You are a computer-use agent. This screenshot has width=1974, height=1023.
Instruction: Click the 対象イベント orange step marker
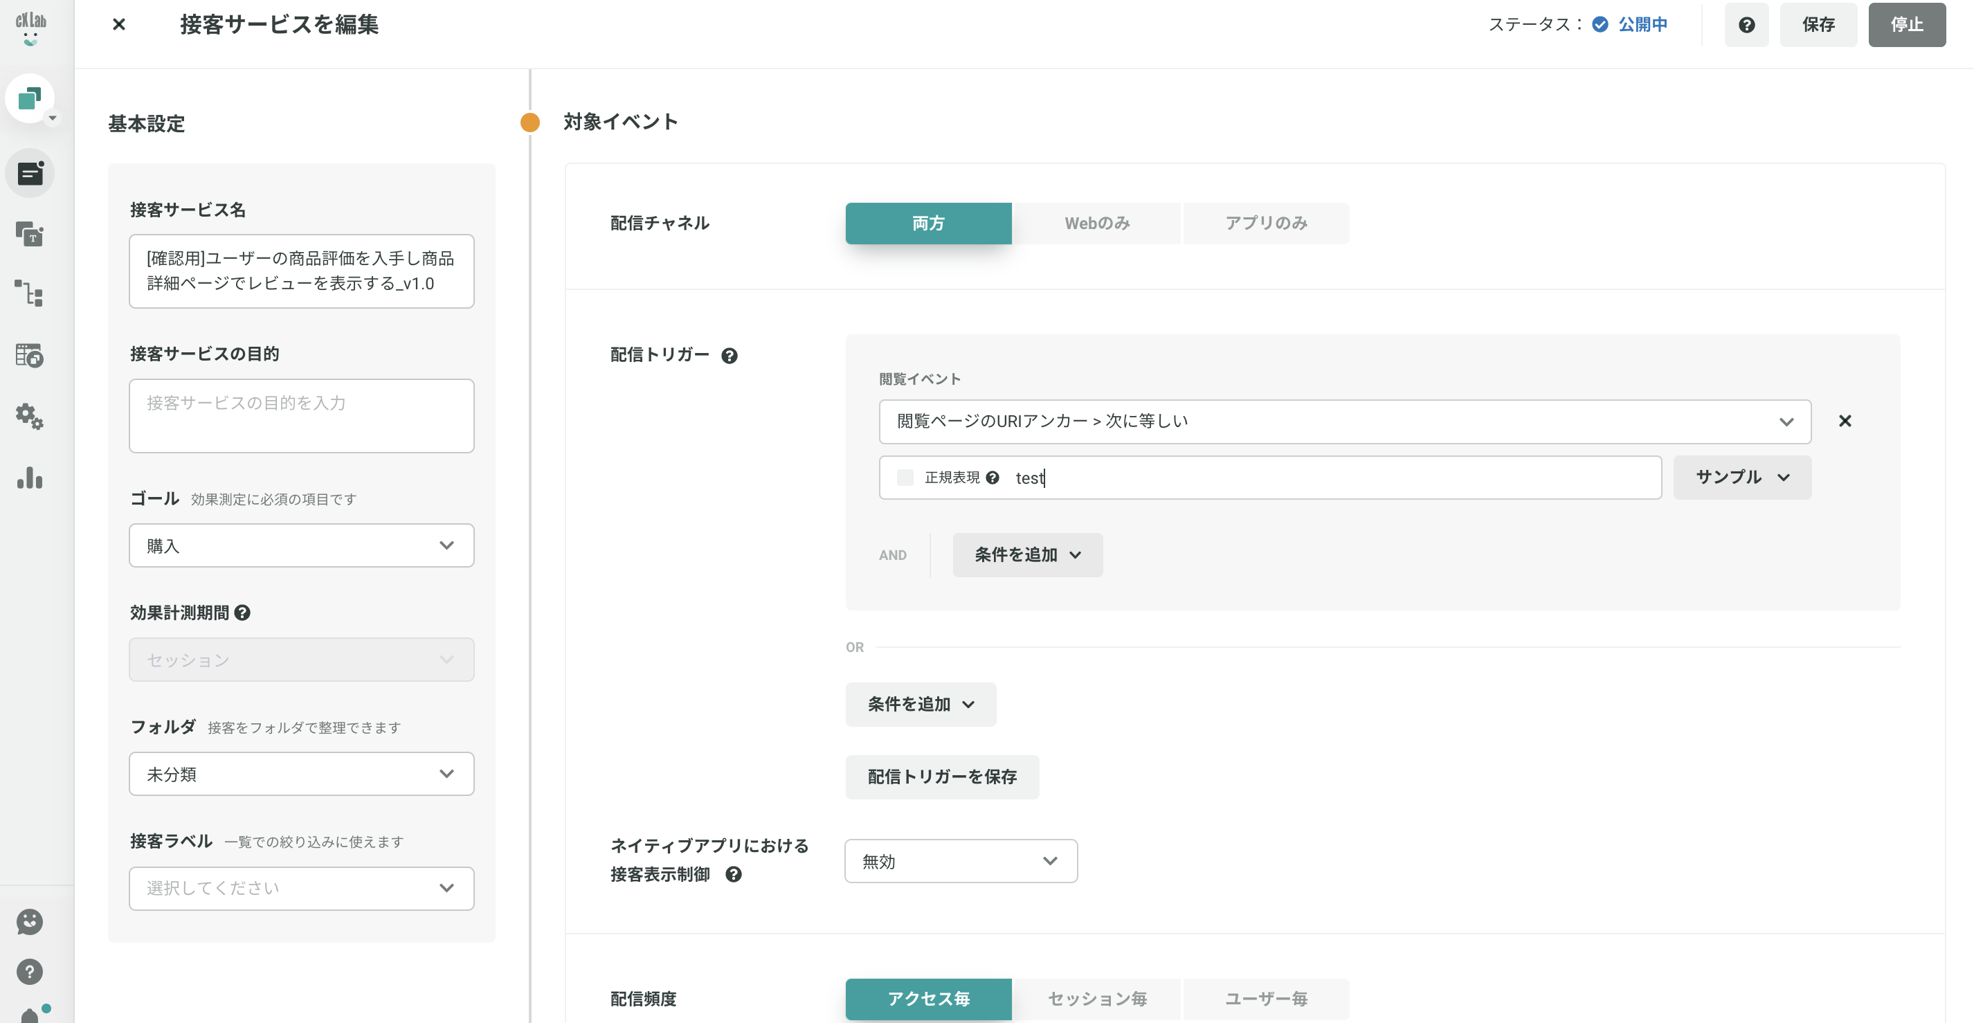[x=529, y=122]
